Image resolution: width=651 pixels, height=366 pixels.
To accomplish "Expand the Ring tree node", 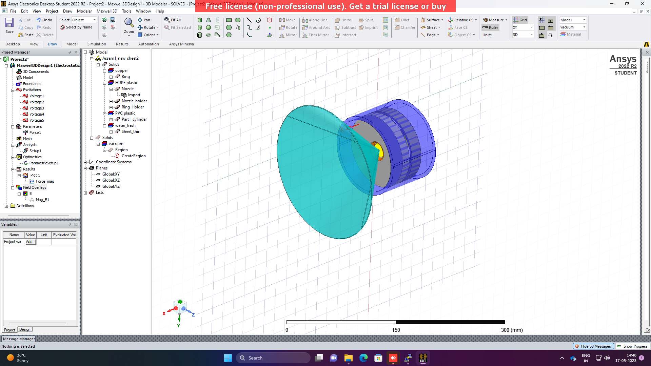I will pyautogui.click(x=111, y=77).
